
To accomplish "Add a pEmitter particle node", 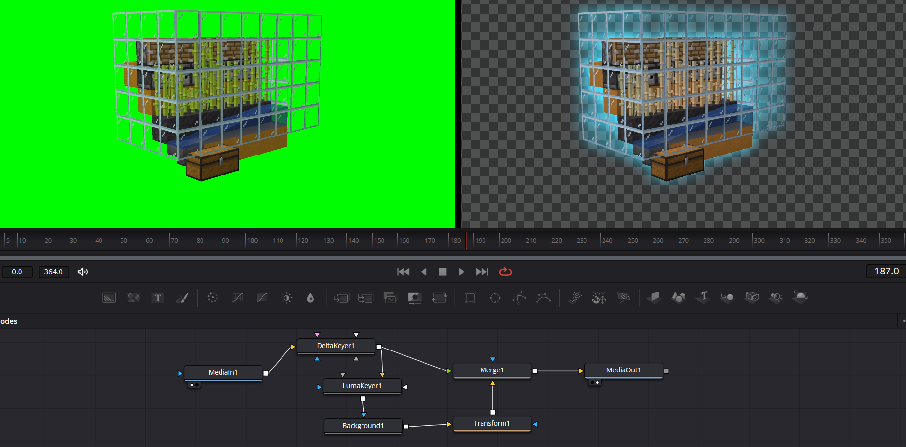I will tap(575, 297).
